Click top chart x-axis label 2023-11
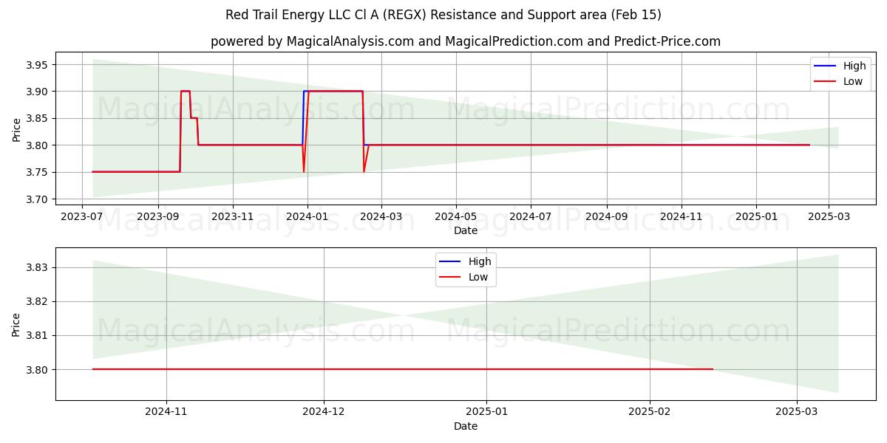The height and width of the screenshot is (443, 887). tap(233, 217)
